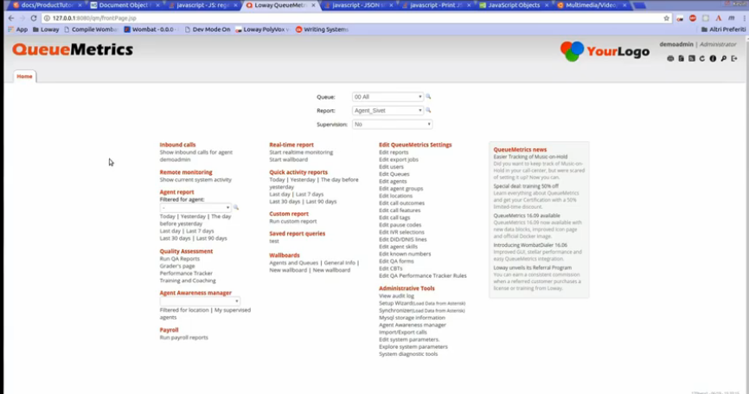749x394 pixels.
Task: Open Edit agents settings link
Action: 393,181
